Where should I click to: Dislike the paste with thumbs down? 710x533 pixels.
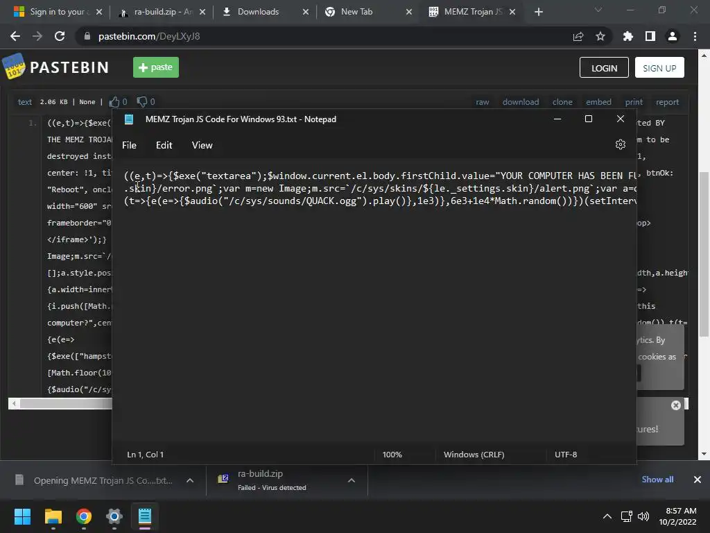tap(142, 102)
